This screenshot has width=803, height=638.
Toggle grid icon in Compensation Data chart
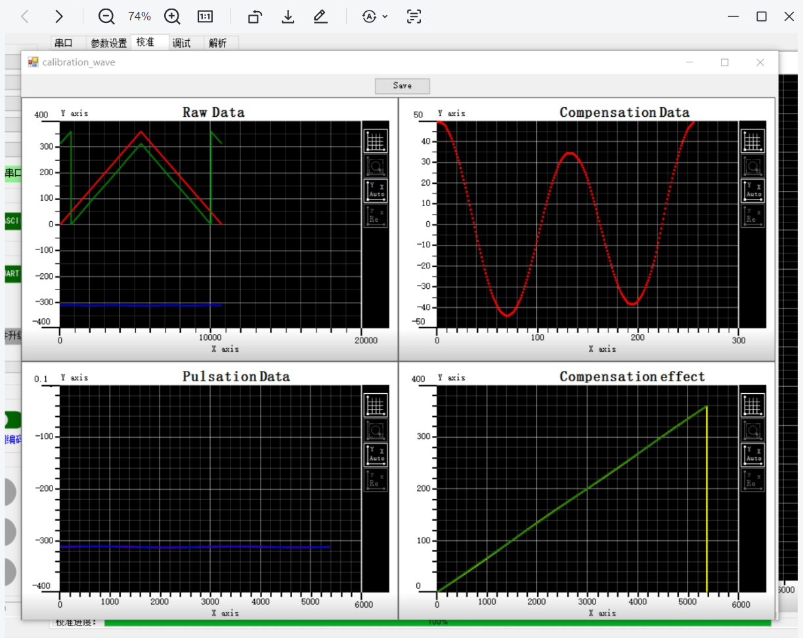click(753, 140)
